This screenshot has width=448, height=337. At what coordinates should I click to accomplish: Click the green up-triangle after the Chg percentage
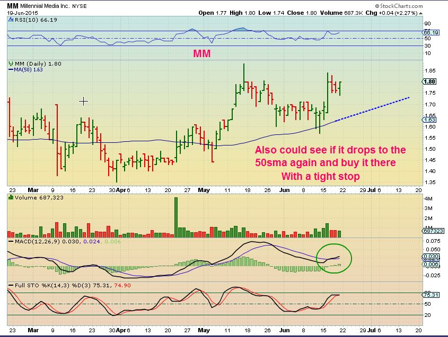(x=420, y=13)
